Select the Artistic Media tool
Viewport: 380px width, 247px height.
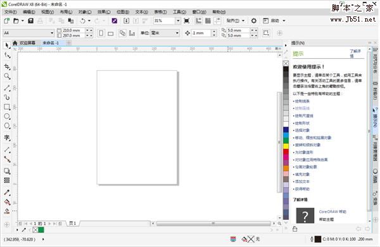[7, 98]
